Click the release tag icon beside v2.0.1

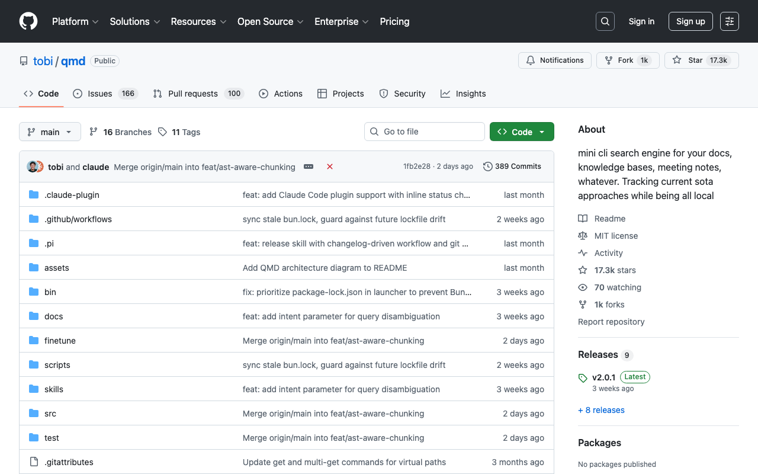(582, 377)
